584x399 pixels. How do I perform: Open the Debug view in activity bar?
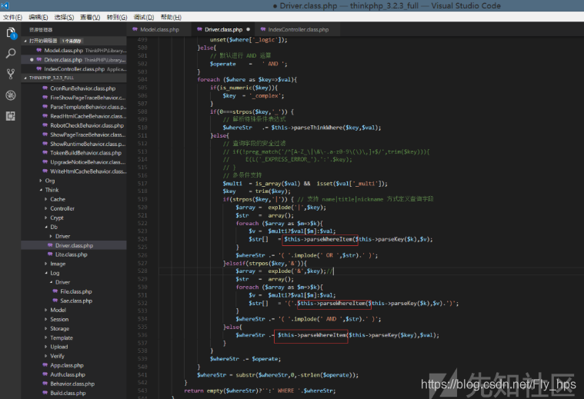pyautogui.click(x=11, y=95)
